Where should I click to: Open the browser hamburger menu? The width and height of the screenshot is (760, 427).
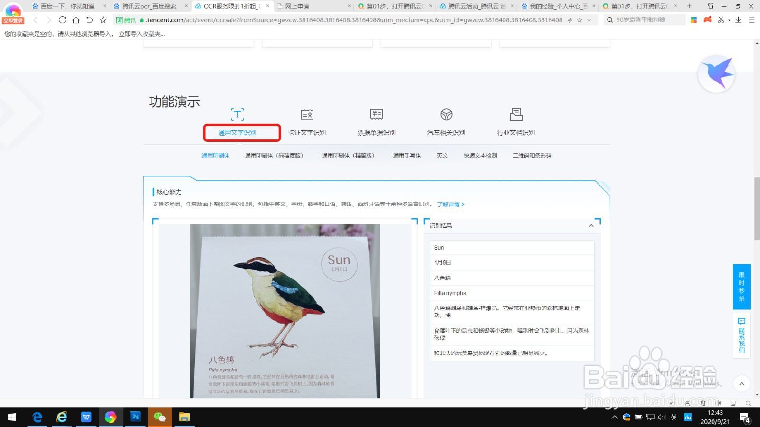(x=751, y=19)
